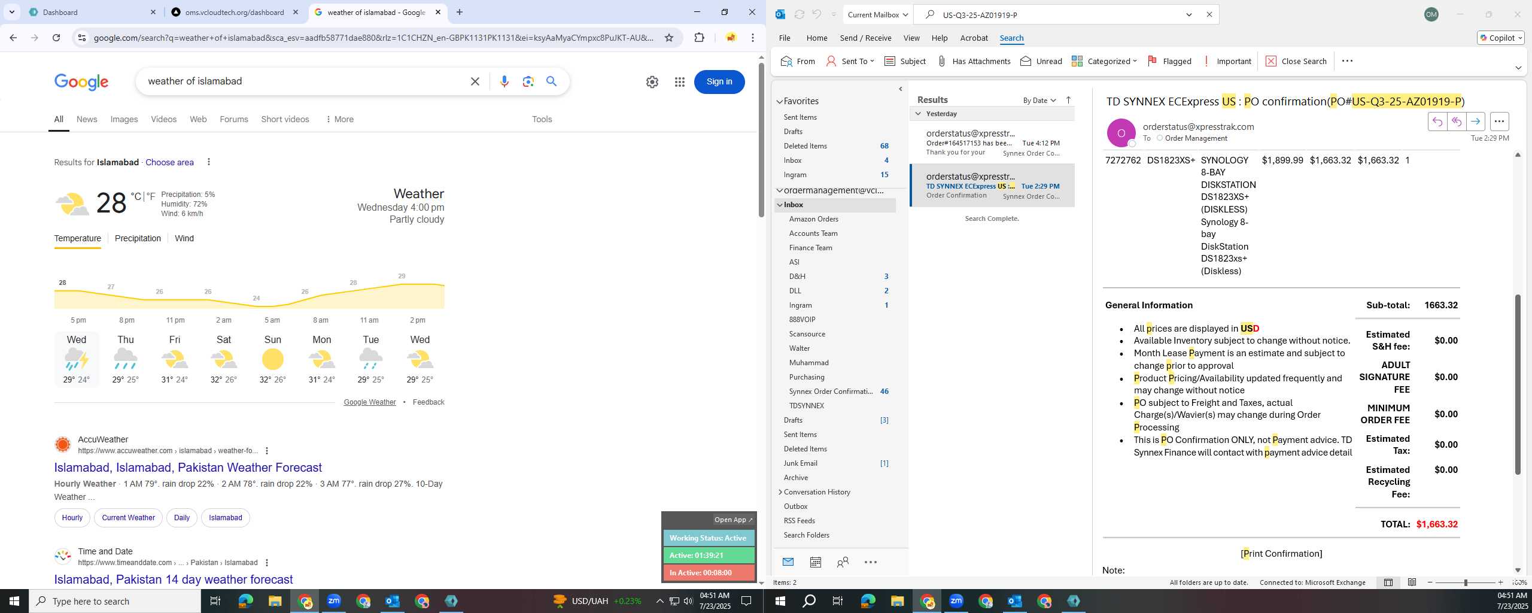Switch to the Precipitation weather tab

138,238
